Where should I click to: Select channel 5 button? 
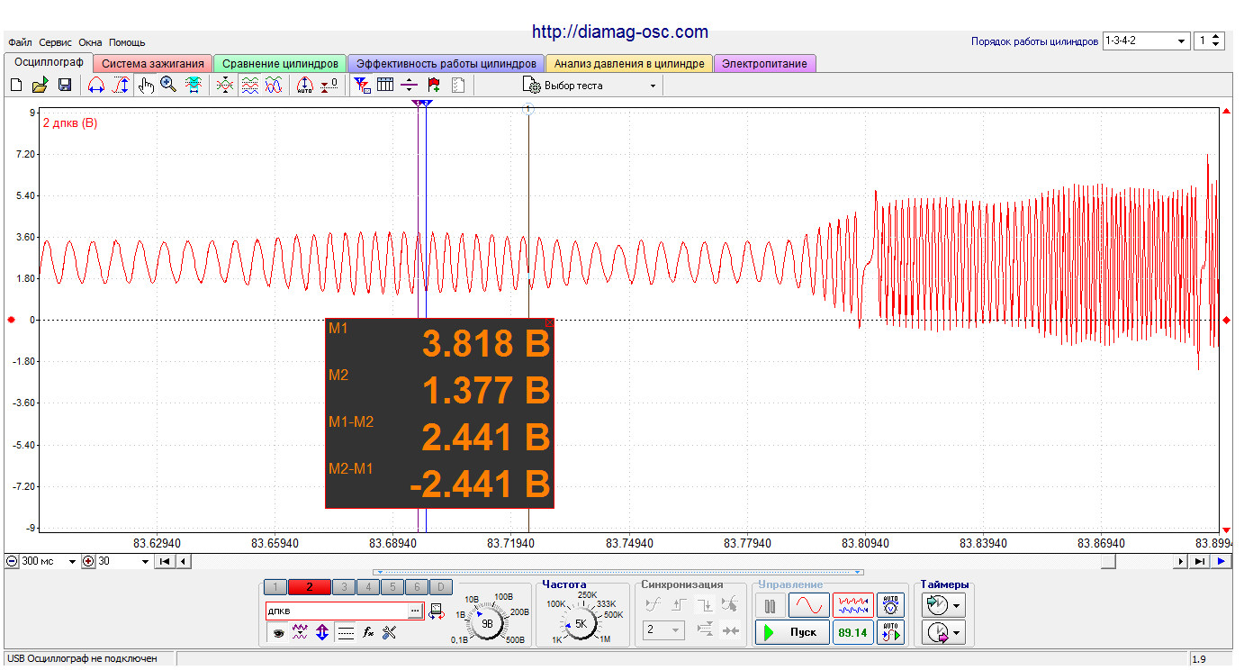392,587
